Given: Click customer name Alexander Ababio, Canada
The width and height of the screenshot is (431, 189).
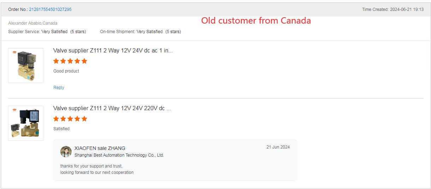Looking at the screenshot, I should [33, 23].
